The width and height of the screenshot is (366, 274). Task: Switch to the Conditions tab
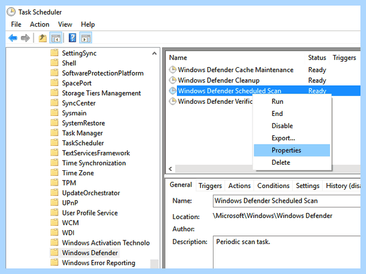tap(273, 186)
